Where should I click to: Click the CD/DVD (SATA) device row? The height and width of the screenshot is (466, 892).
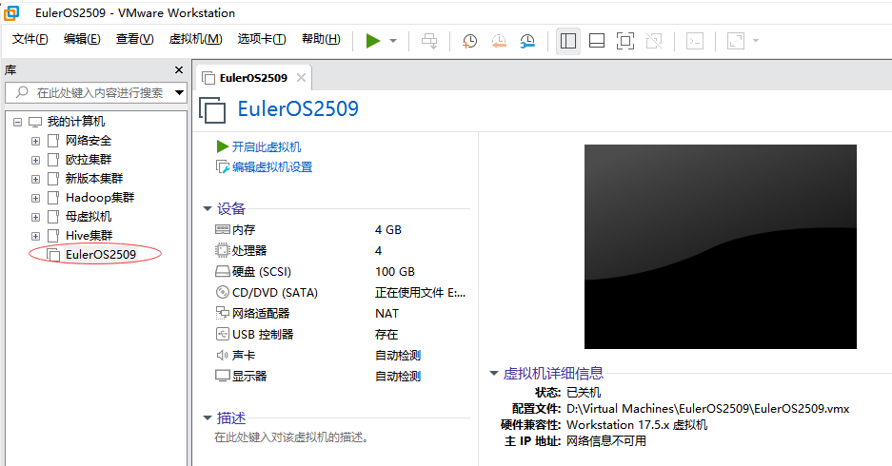[340, 293]
